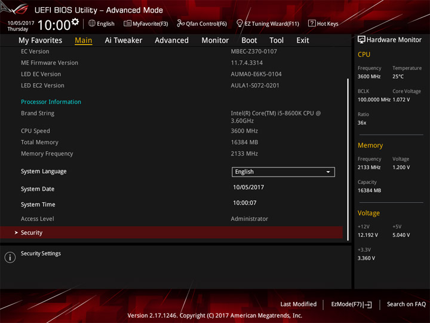Click the Security Settings help description
This screenshot has width=430, height=323.
41,254
